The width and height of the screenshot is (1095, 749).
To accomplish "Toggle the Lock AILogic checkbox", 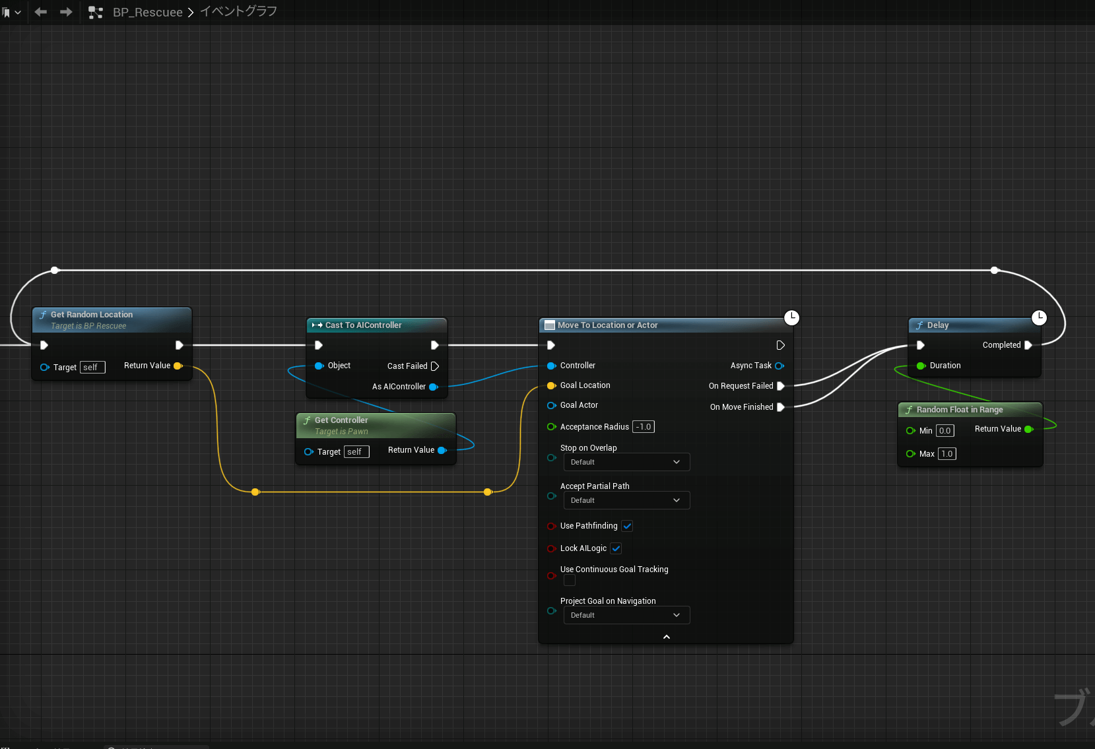I will [616, 548].
